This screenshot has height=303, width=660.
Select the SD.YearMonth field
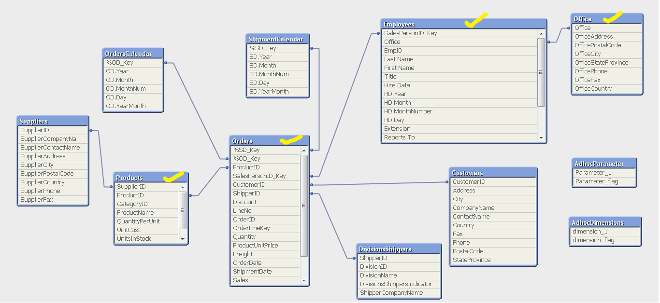[x=278, y=91]
